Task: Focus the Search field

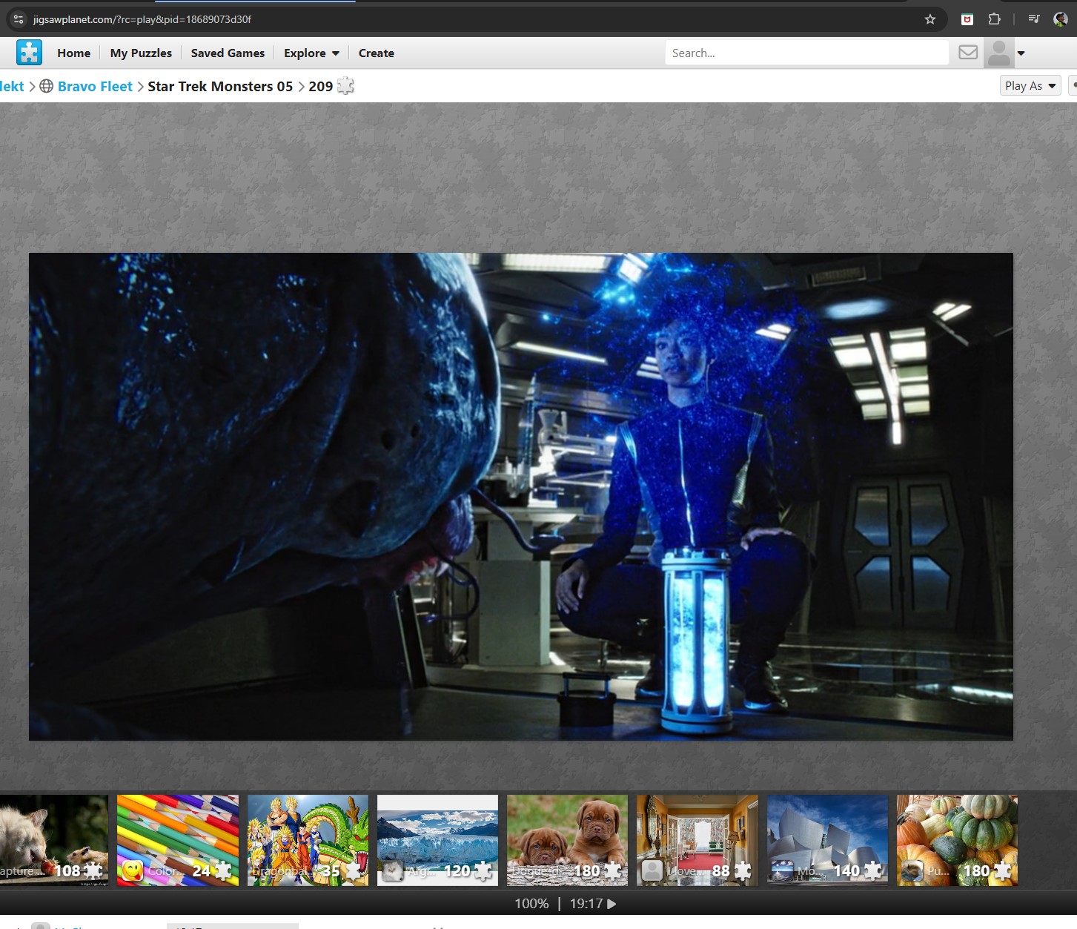Action: [x=806, y=53]
